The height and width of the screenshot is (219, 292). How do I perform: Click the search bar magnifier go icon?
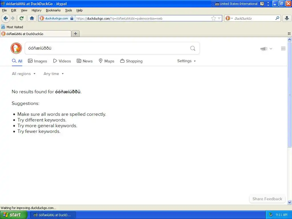277,18
